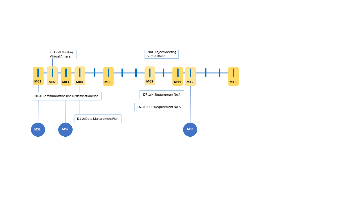Select the M15 month marker

tap(233, 76)
